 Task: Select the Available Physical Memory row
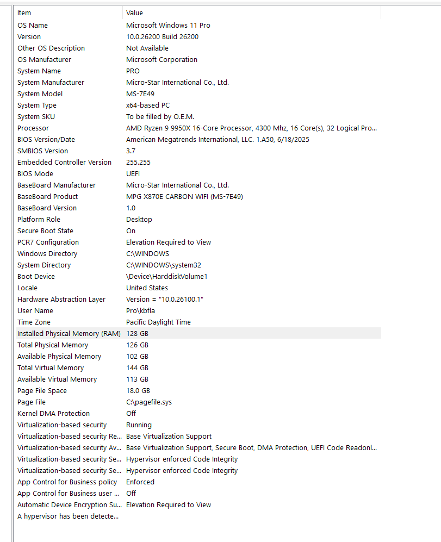198,356
